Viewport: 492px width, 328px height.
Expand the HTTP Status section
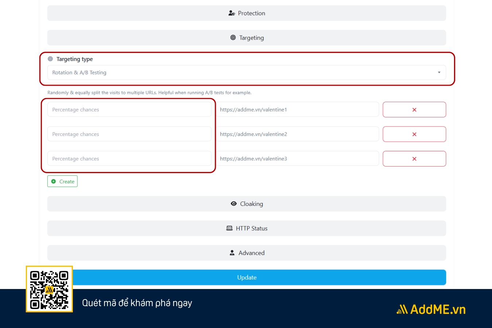[x=247, y=228]
